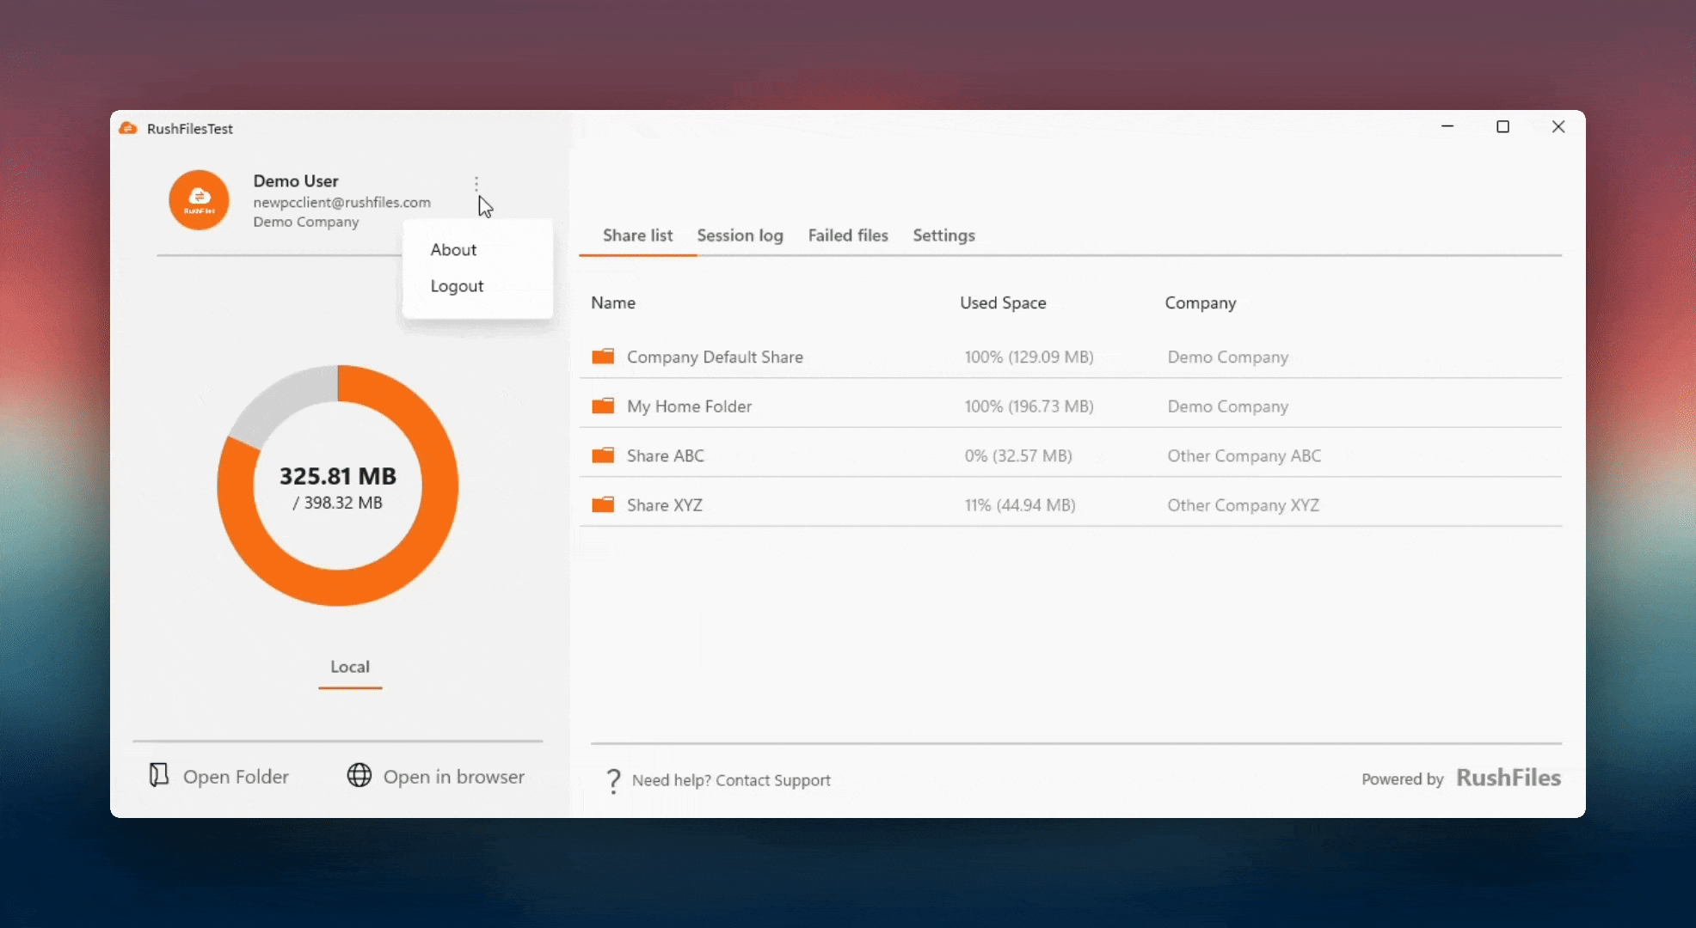Image resolution: width=1696 pixels, height=928 pixels.
Task: Click the Need help? Contact Support link
Action: [731, 780]
